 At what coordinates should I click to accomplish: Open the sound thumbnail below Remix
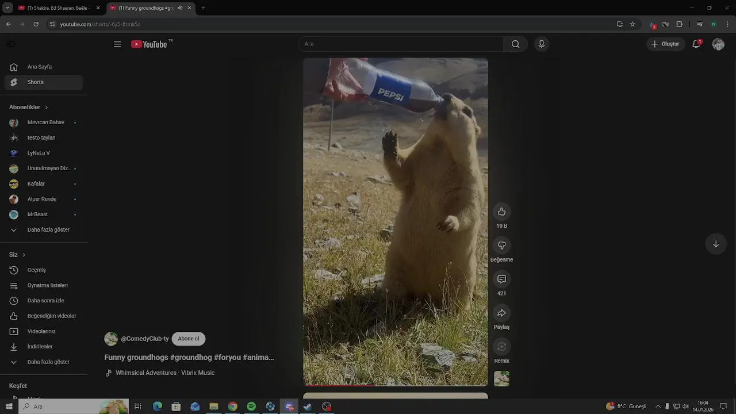pyautogui.click(x=502, y=378)
